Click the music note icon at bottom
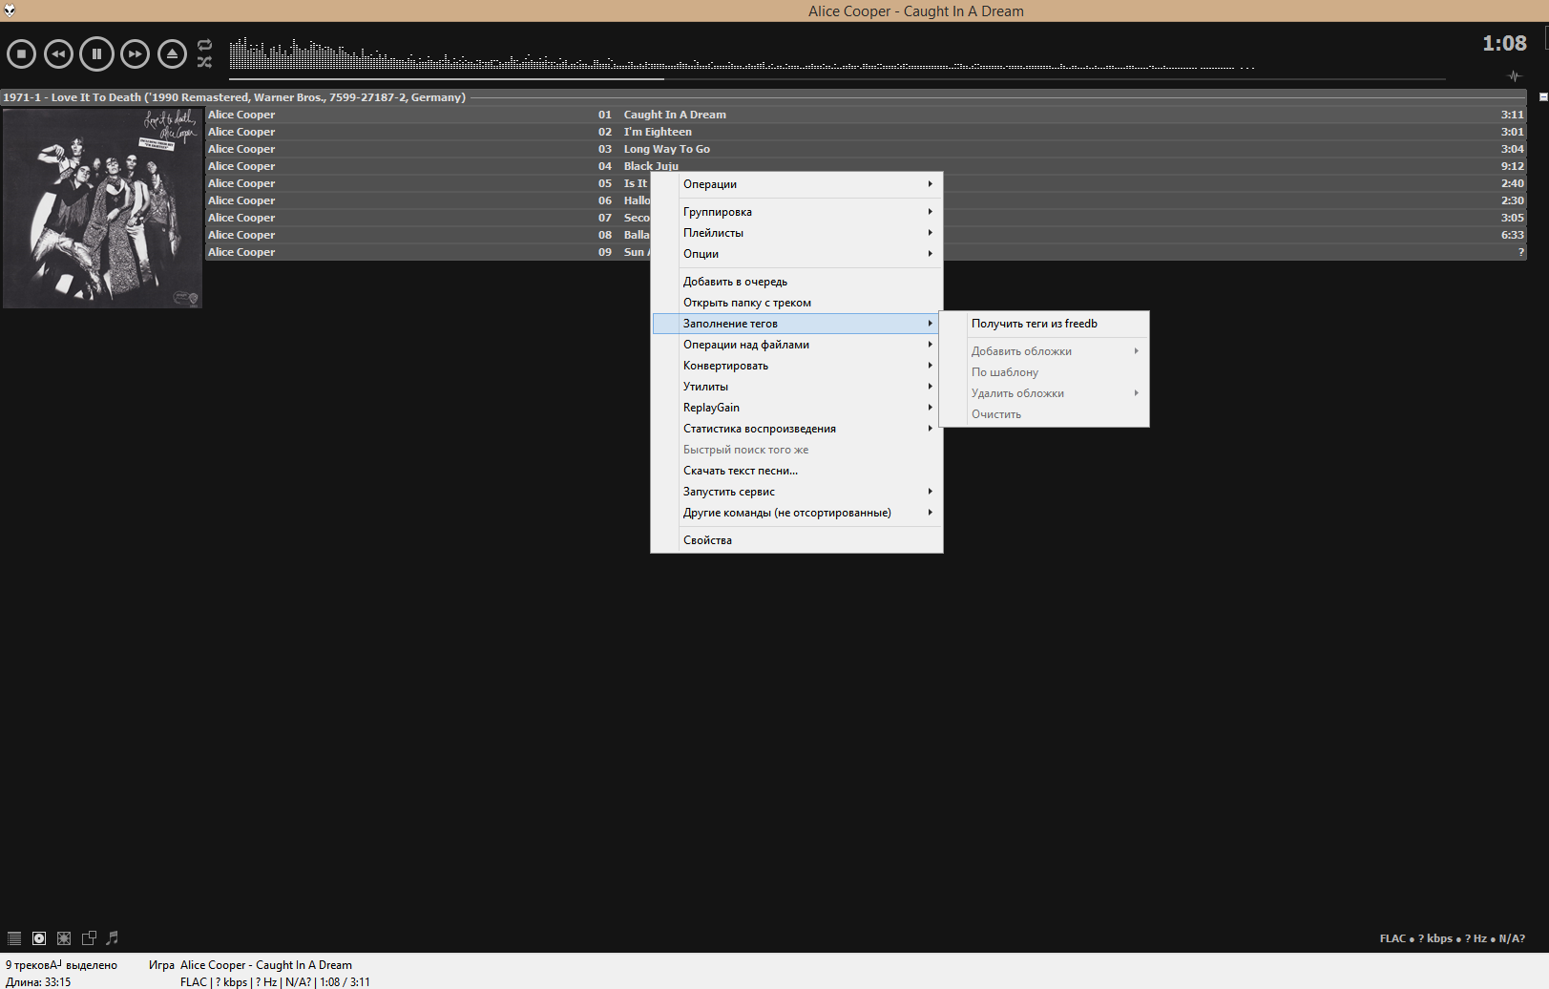The image size is (1549, 989). tap(113, 938)
